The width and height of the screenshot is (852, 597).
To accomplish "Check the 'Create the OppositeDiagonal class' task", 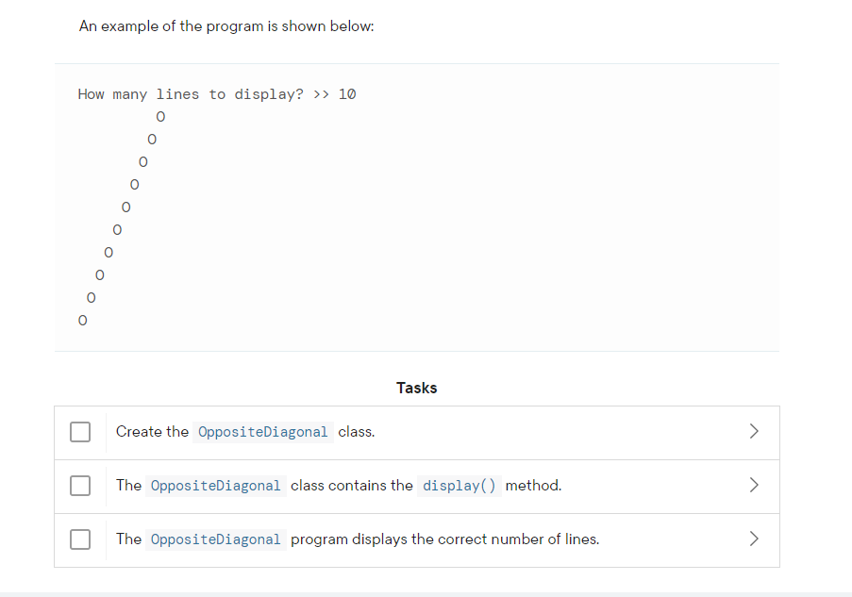I will pos(80,431).
